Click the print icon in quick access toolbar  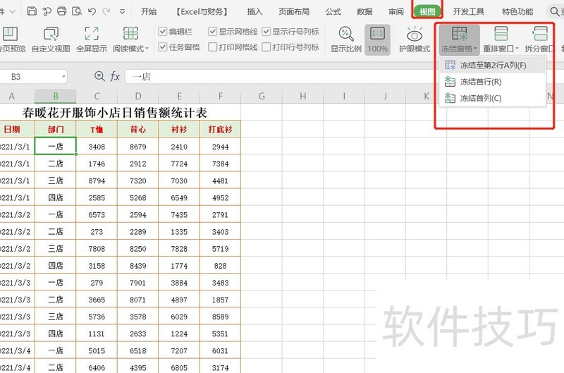(x=62, y=11)
